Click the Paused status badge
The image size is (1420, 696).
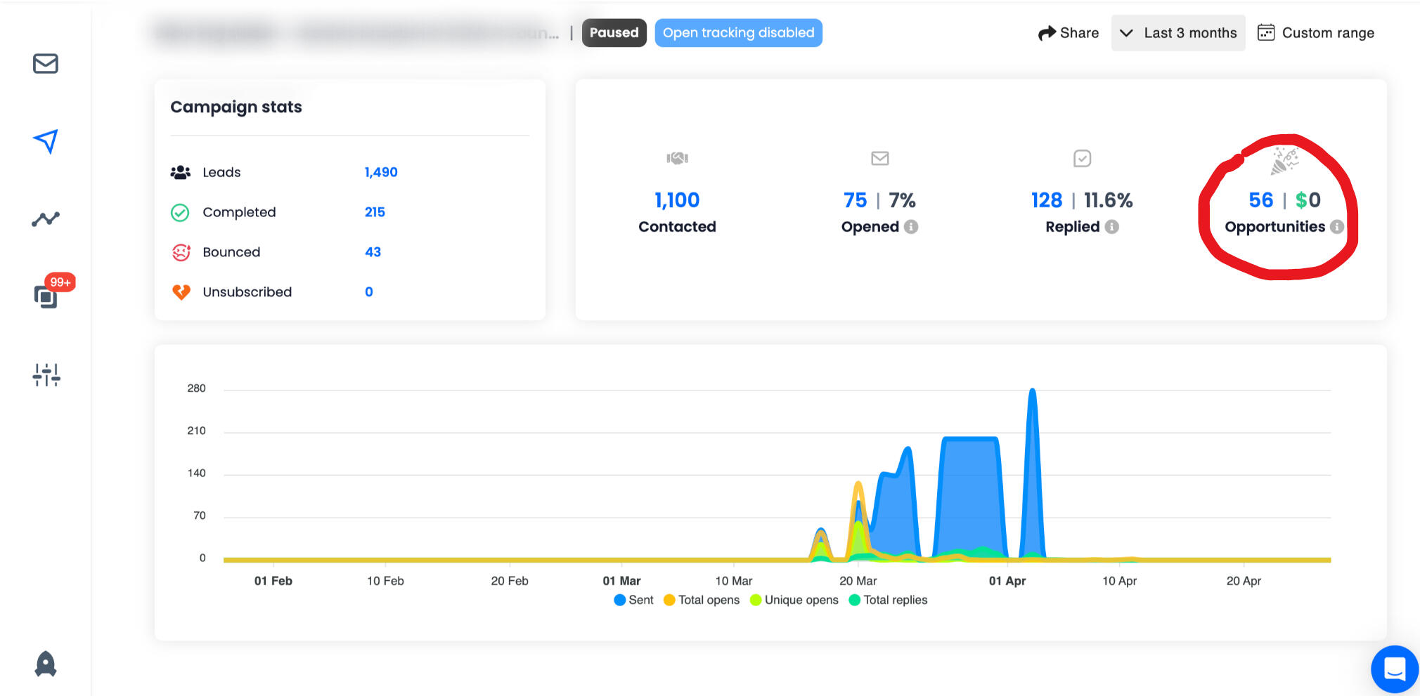[x=614, y=33]
